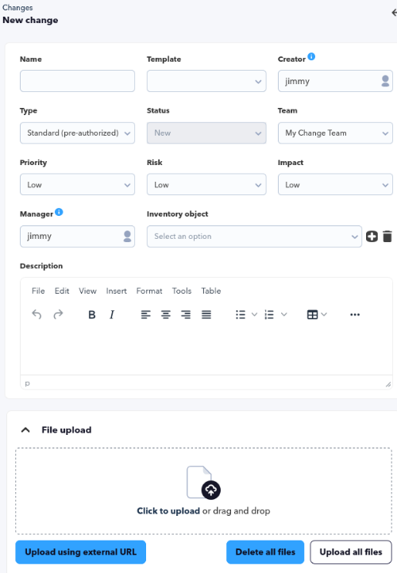The width and height of the screenshot is (397, 573).
Task: Show more toolbar options via ellipsis
Action: point(355,314)
